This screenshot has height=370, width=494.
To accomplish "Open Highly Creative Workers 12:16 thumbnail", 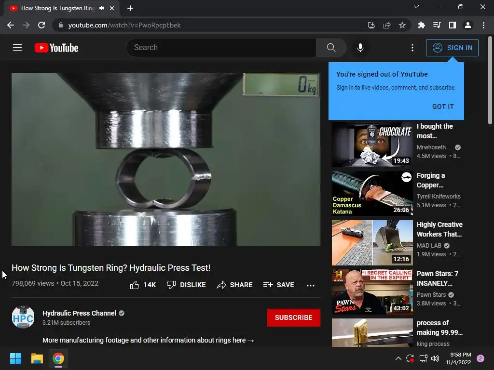I will pyautogui.click(x=372, y=243).
